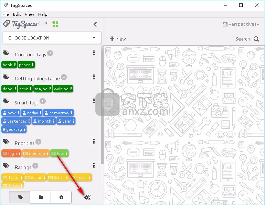Image resolution: width=265 pixels, height=205 pixels.
Task: Click the next tag
Action: (x=25, y=89)
